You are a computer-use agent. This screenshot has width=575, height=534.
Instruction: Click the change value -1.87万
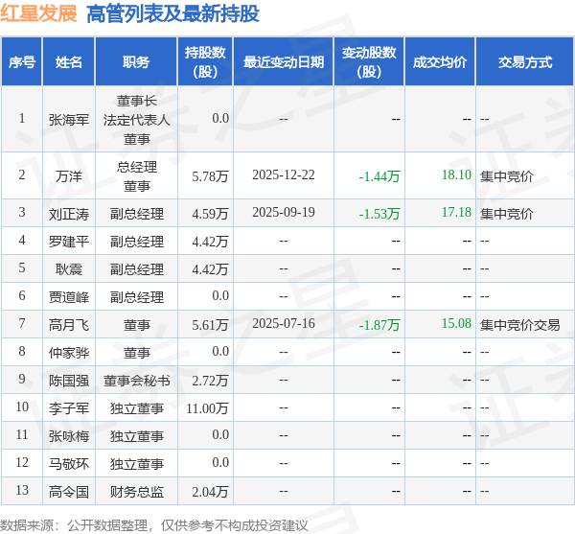(379, 325)
